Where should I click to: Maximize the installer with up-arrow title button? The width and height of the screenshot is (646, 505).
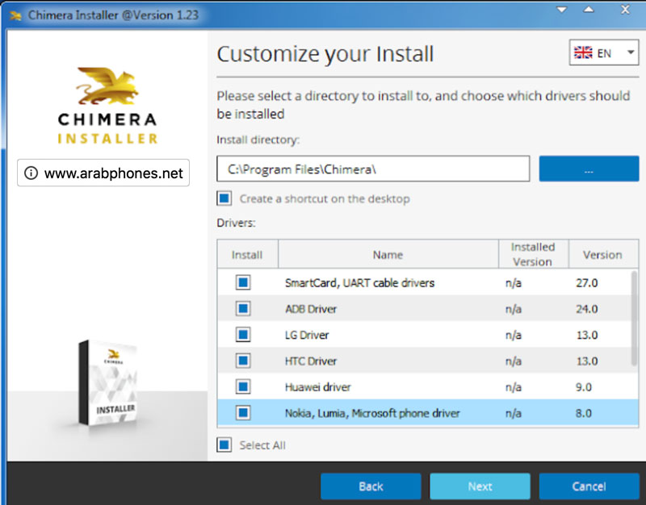click(x=589, y=9)
